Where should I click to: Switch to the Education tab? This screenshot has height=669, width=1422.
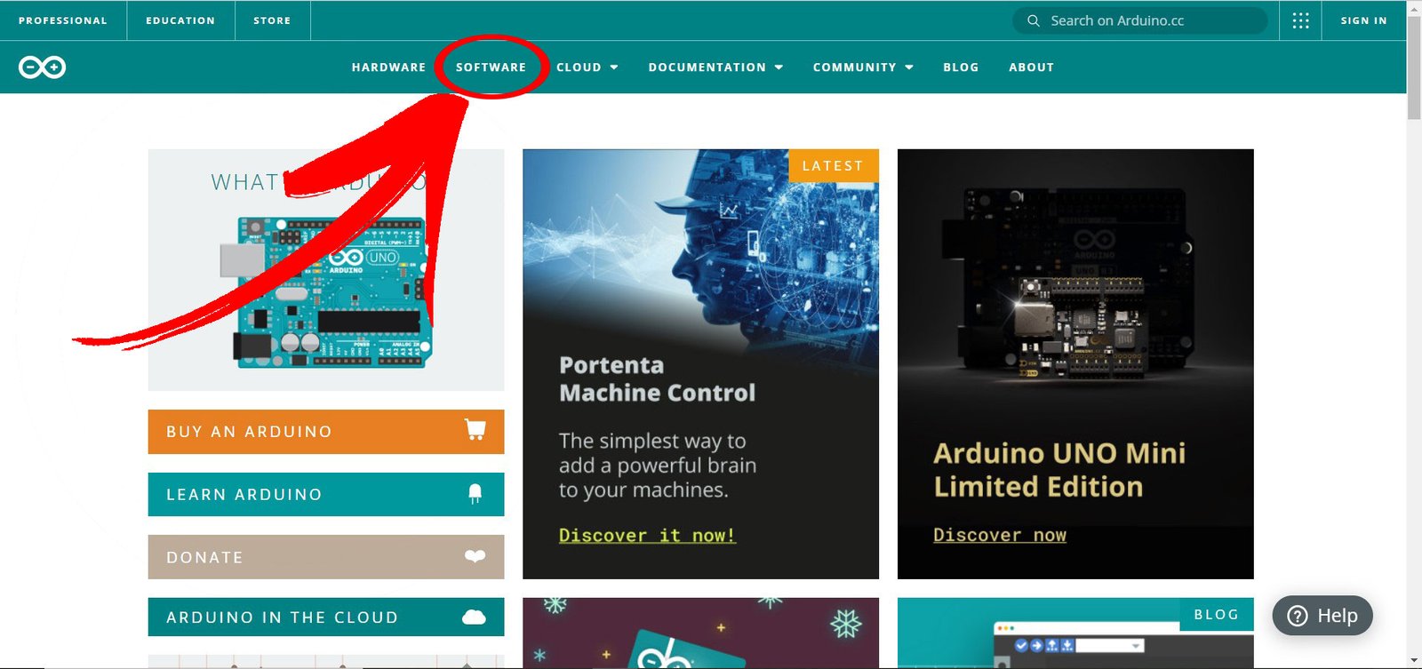(x=180, y=20)
